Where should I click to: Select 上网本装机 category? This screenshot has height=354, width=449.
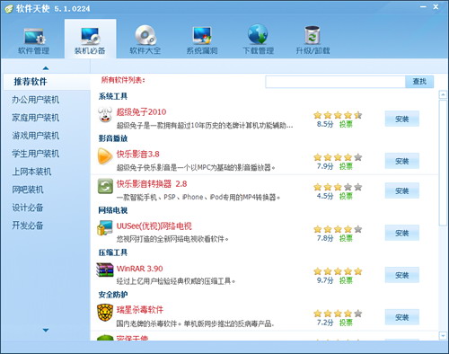31,172
